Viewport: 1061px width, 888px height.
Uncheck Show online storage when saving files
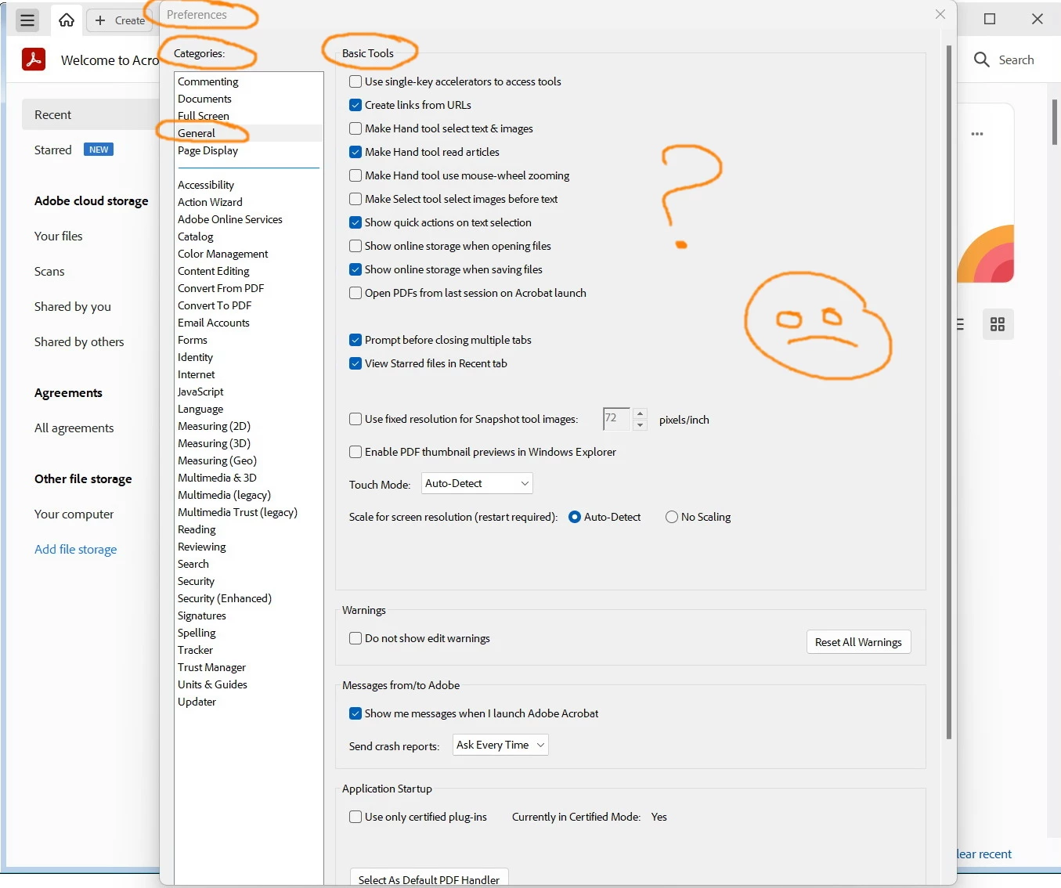pos(355,269)
